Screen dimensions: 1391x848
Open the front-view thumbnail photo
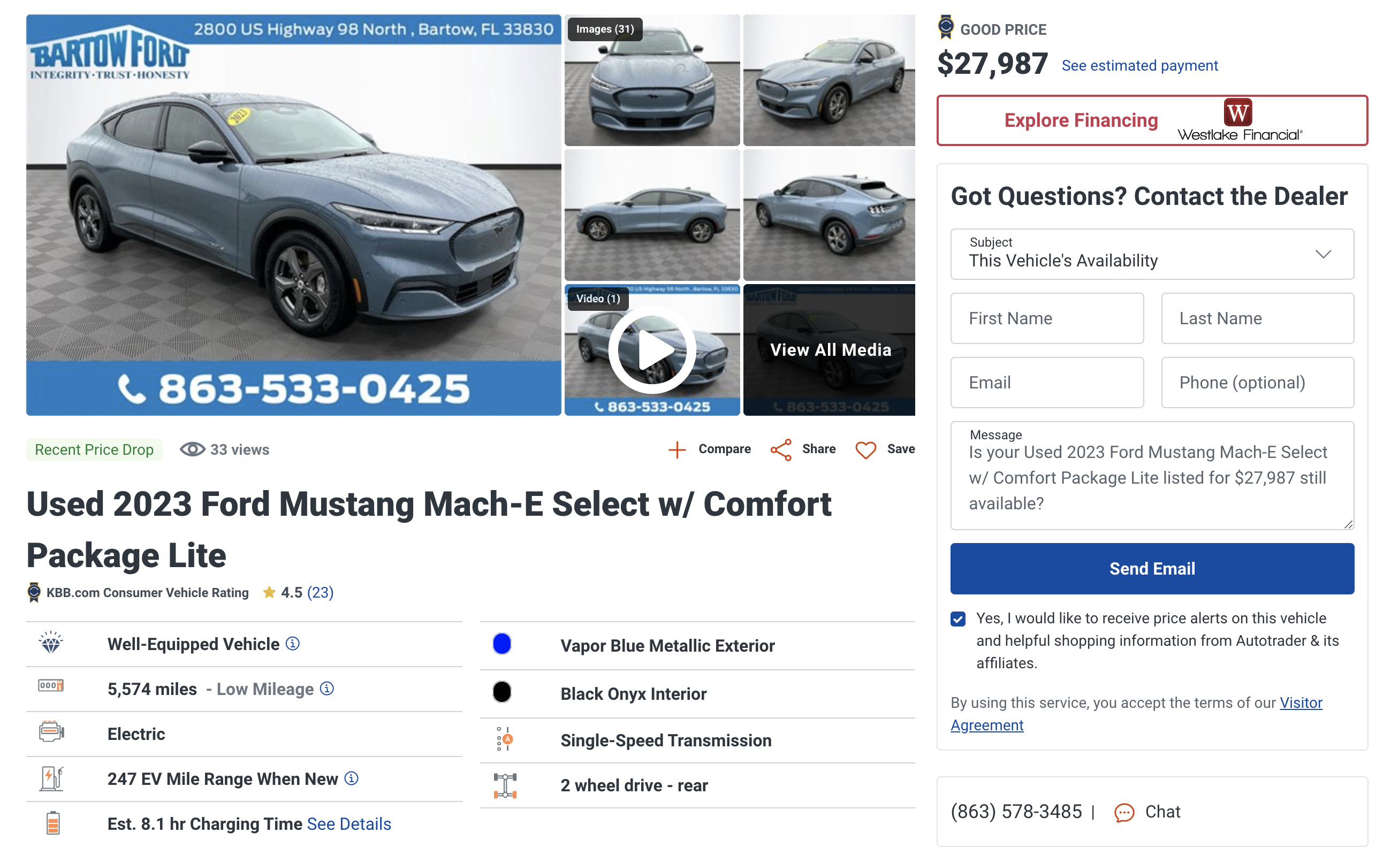(652, 80)
